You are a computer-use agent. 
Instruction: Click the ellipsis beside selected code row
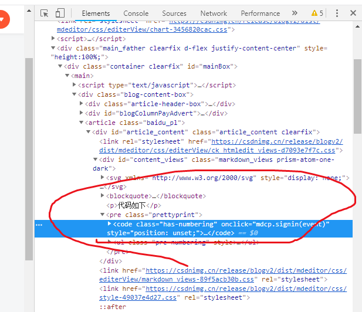pyautogui.click(x=39, y=225)
